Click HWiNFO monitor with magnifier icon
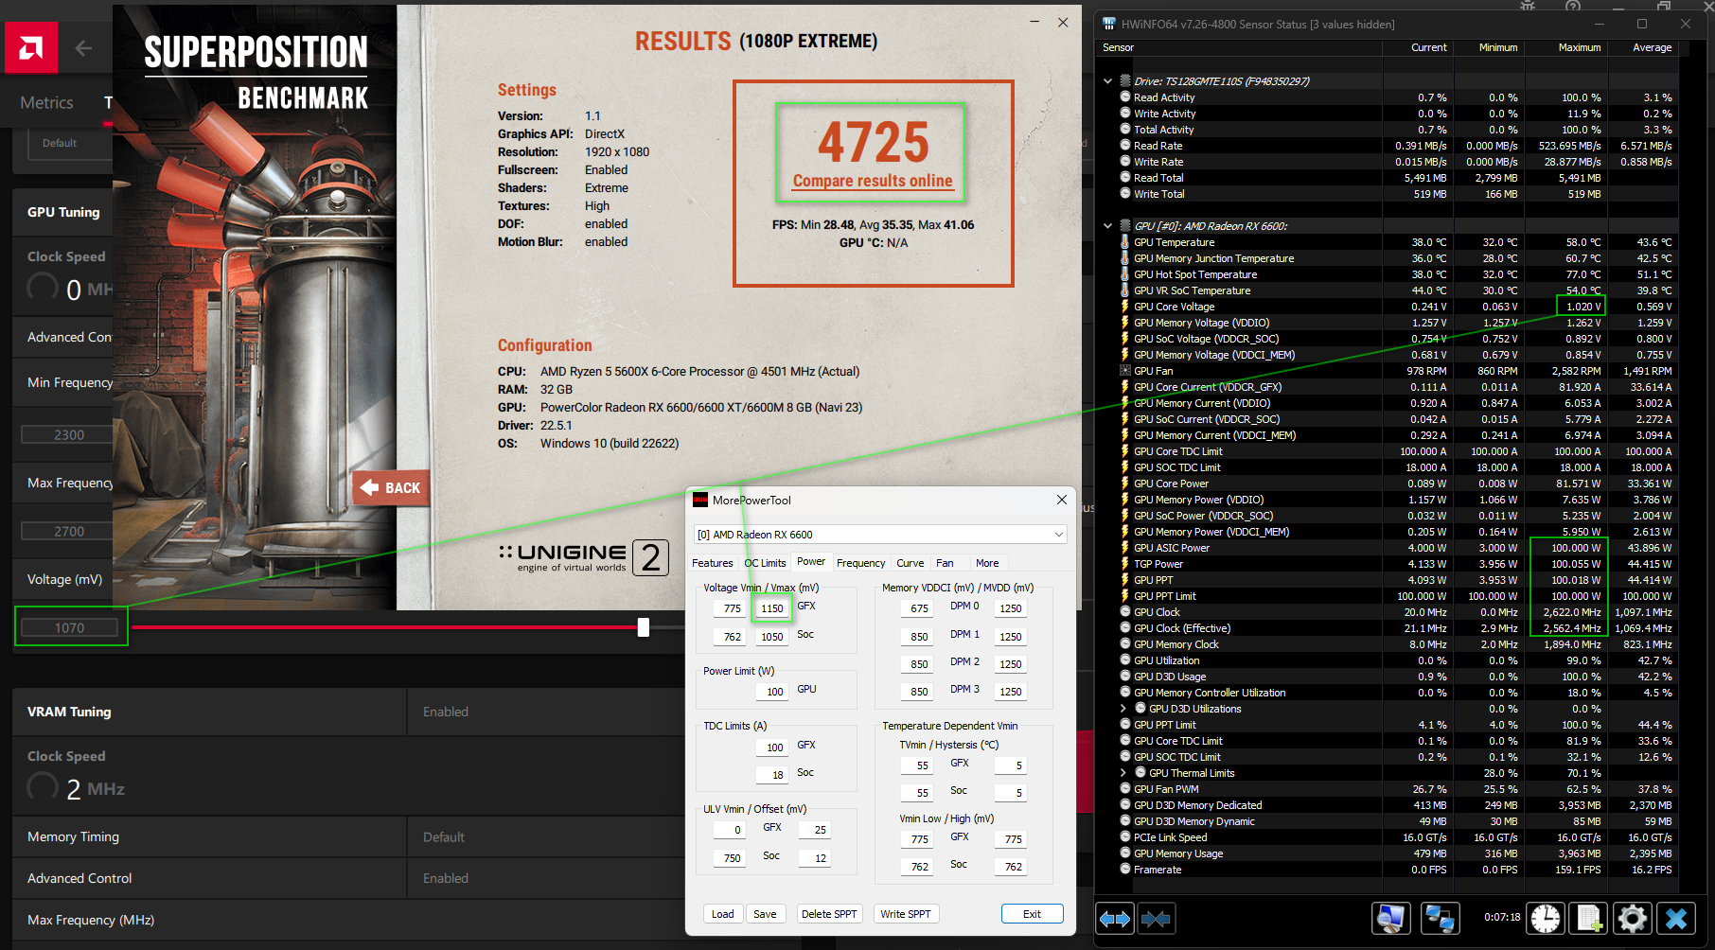Image resolution: width=1715 pixels, height=950 pixels. 1391,918
